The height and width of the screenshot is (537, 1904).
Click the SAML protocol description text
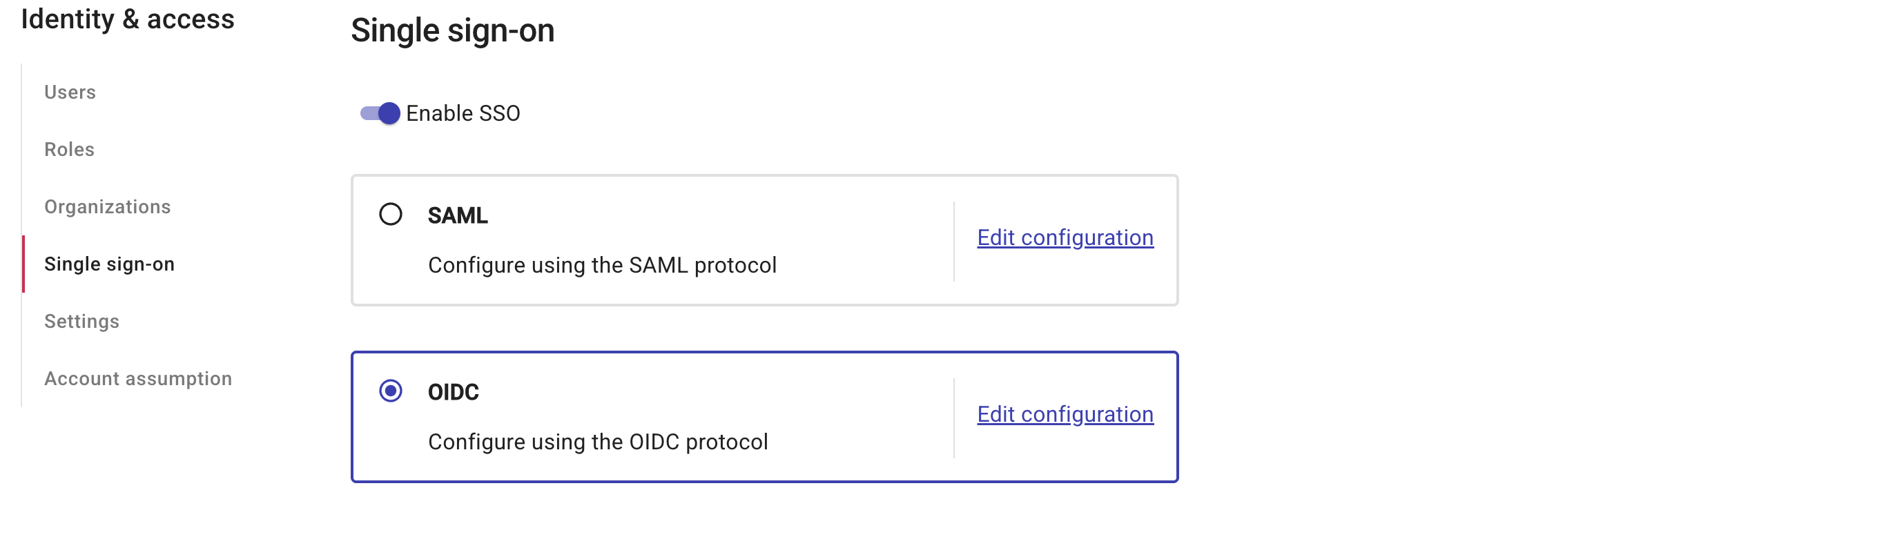pos(603,265)
